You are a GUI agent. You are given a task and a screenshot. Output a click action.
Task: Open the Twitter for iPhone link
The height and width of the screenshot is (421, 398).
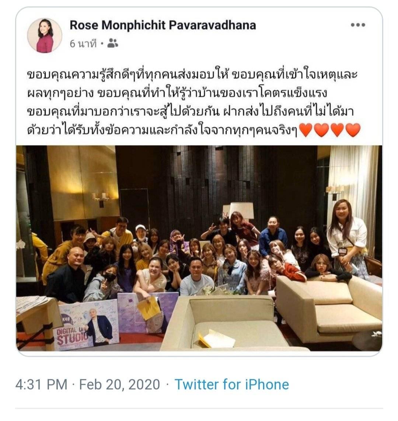(231, 384)
